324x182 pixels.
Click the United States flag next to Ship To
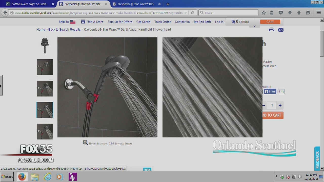coord(73,22)
